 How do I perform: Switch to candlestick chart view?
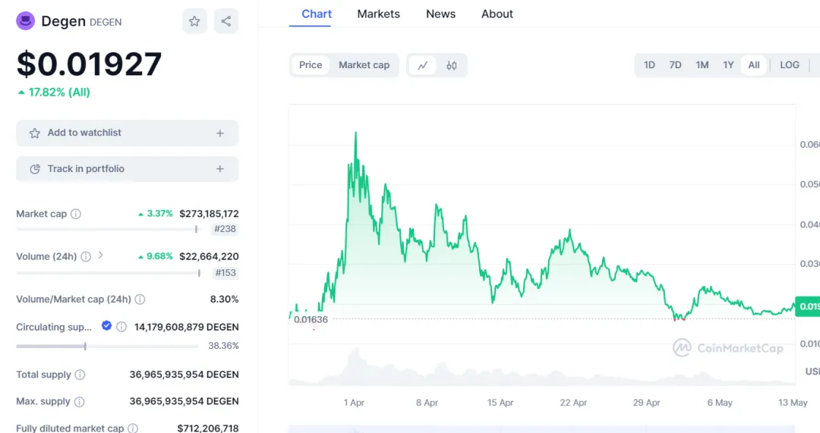[x=452, y=65]
